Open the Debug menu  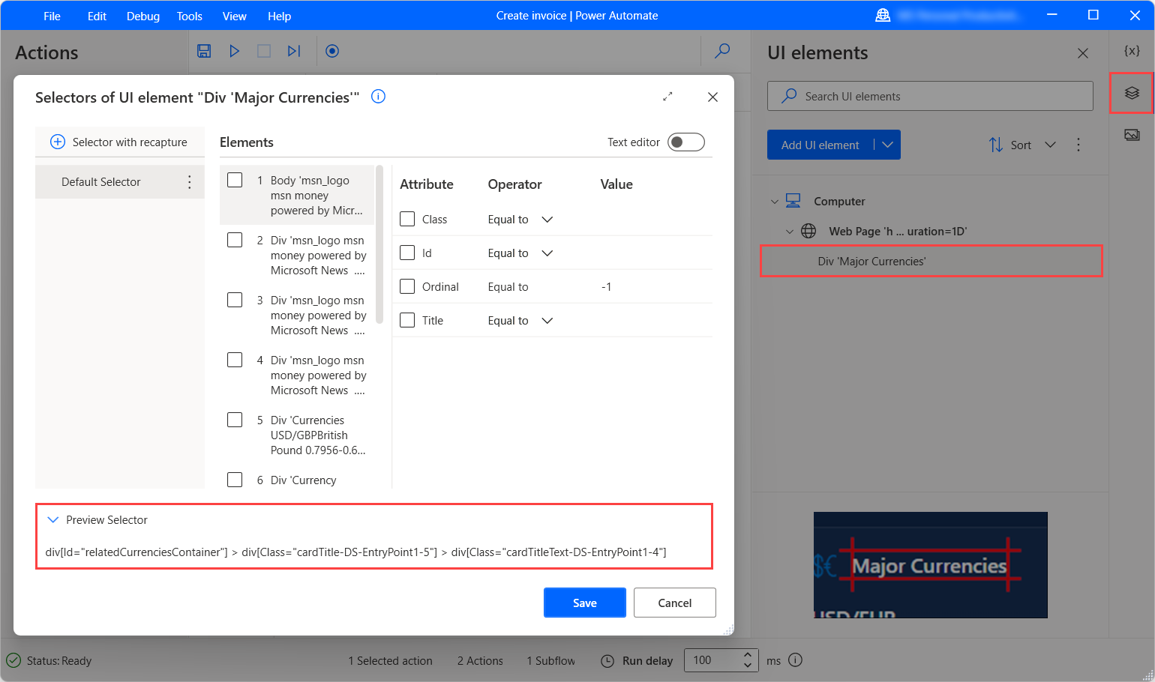tap(143, 16)
